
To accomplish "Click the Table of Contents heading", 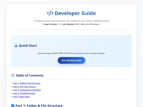I will pos(29,75).
